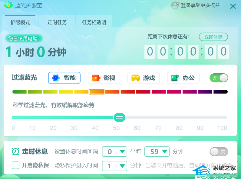Close the window with the X icon
This screenshot has width=241, height=179.
[x=233, y=6]
